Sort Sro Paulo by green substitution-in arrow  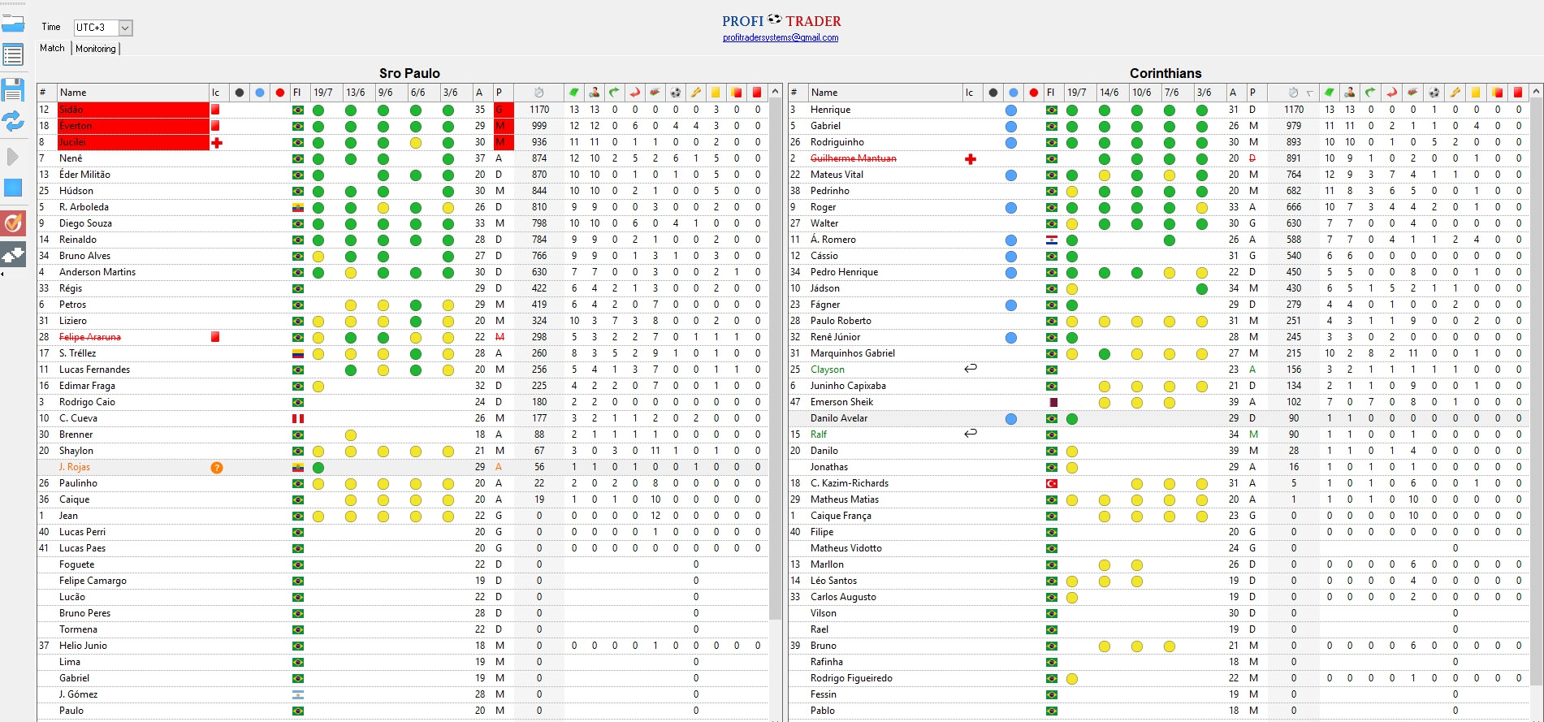[615, 93]
